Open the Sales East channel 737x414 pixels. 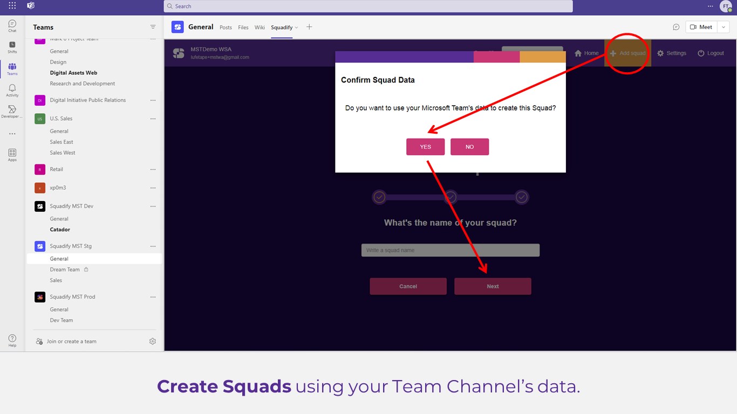click(x=62, y=142)
